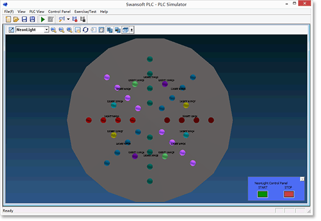321x221 pixels.
Task: Click the Save floppy disk icon
Action: (x=24, y=19)
